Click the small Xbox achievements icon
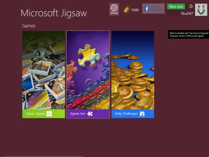209x157 pixels. click(x=191, y=6)
